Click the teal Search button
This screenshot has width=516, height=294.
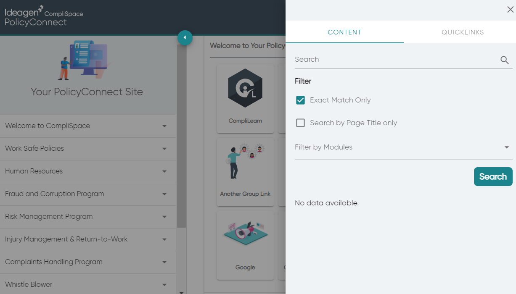[x=493, y=176]
